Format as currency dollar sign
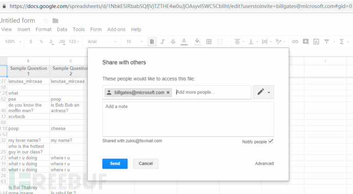This screenshot has width=353, height=194. (31, 41)
